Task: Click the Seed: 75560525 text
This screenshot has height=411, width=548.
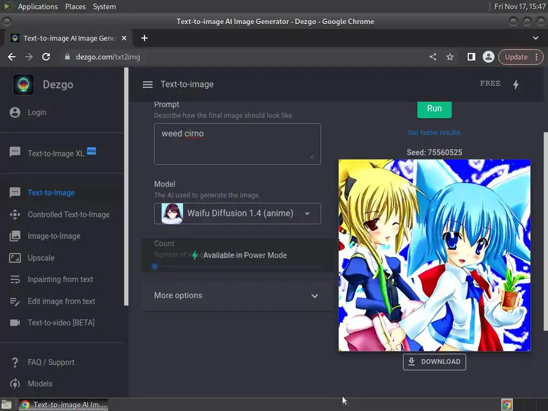Action: [x=434, y=153]
